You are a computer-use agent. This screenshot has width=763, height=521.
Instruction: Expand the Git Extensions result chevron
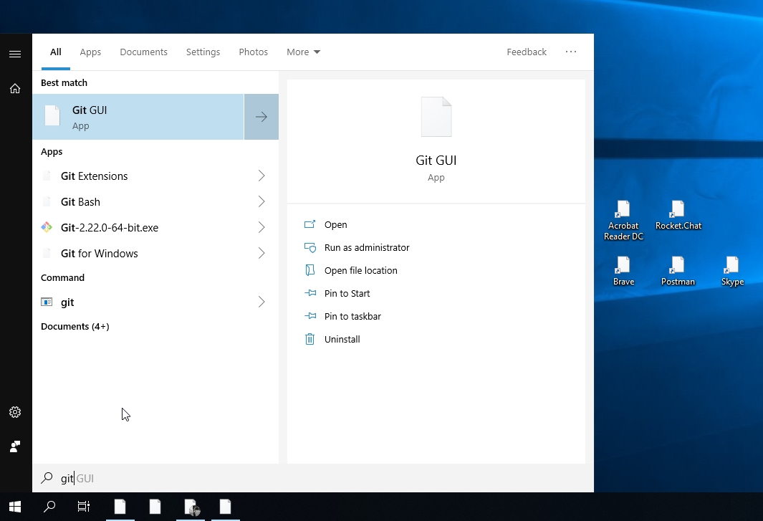pyautogui.click(x=261, y=176)
